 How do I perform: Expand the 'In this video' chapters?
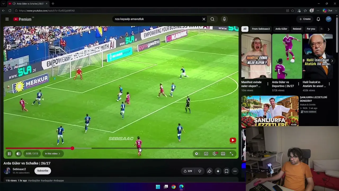coord(52,154)
